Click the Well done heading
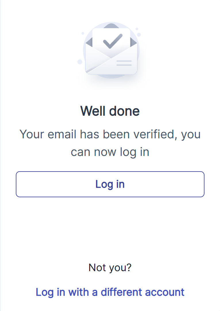The image size is (220, 311). (110, 111)
